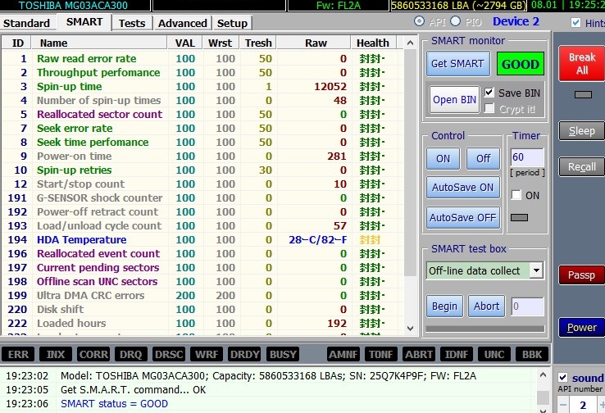
Task: Click the Recall button
Action: tap(582, 167)
